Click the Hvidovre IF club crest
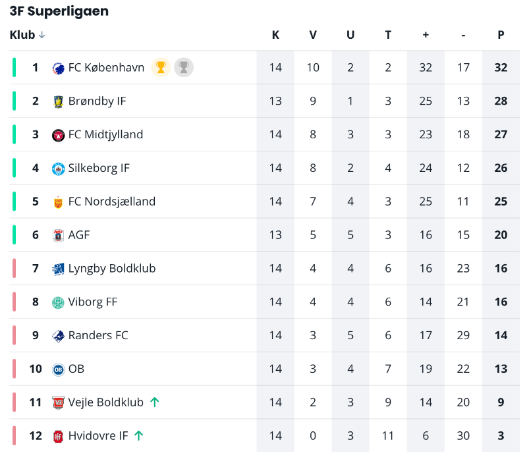 pos(58,436)
